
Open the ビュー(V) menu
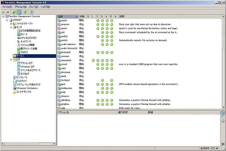pyautogui.click(x=34, y=7)
